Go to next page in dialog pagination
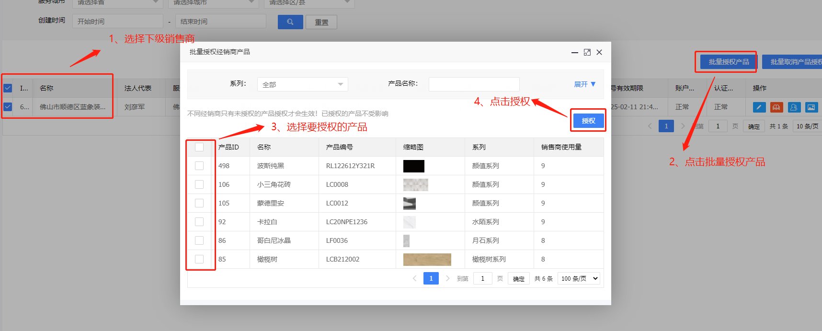Image resolution: width=822 pixels, height=331 pixels. point(447,278)
